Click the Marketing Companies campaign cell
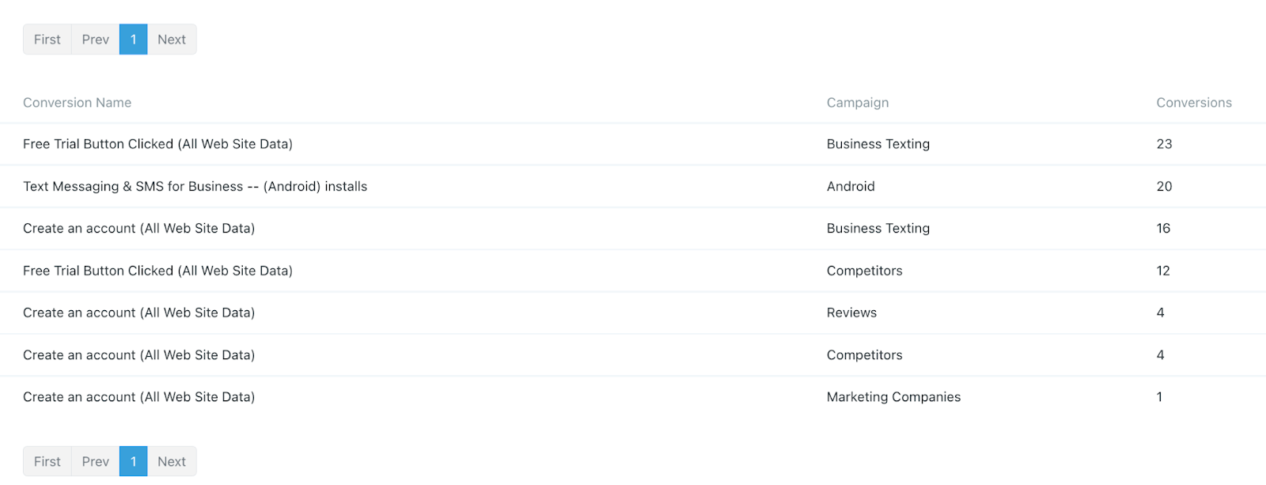 coord(893,397)
